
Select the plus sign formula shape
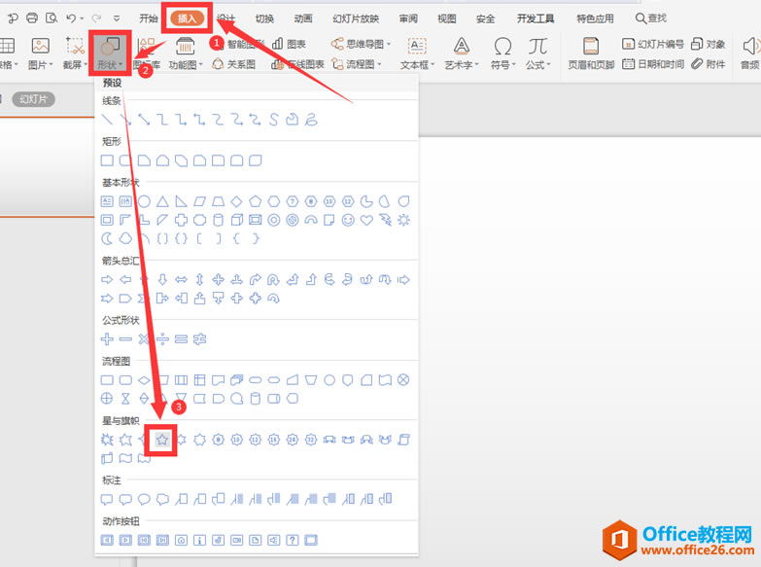[x=107, y=339]
